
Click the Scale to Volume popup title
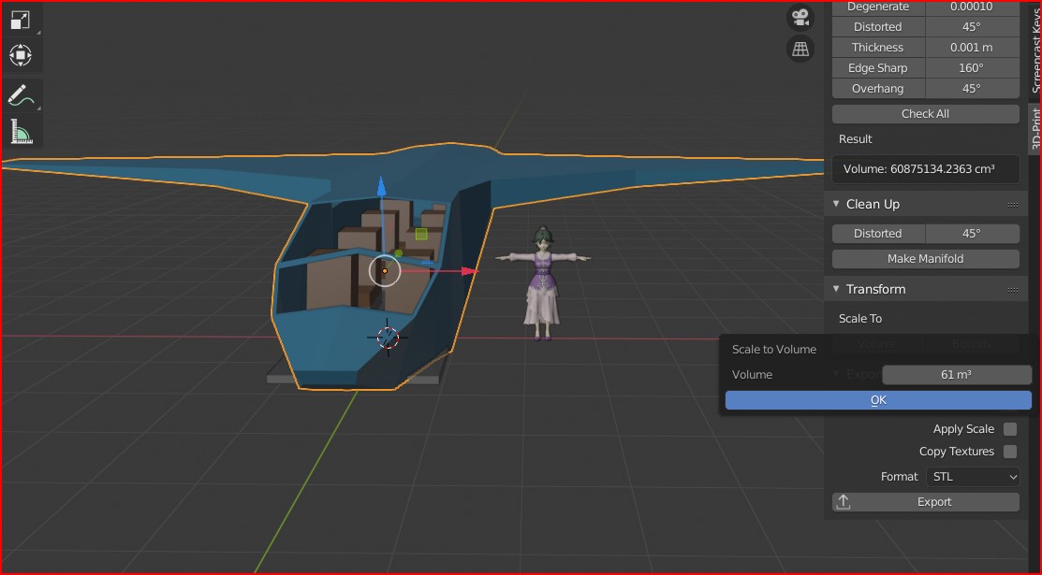773,350
